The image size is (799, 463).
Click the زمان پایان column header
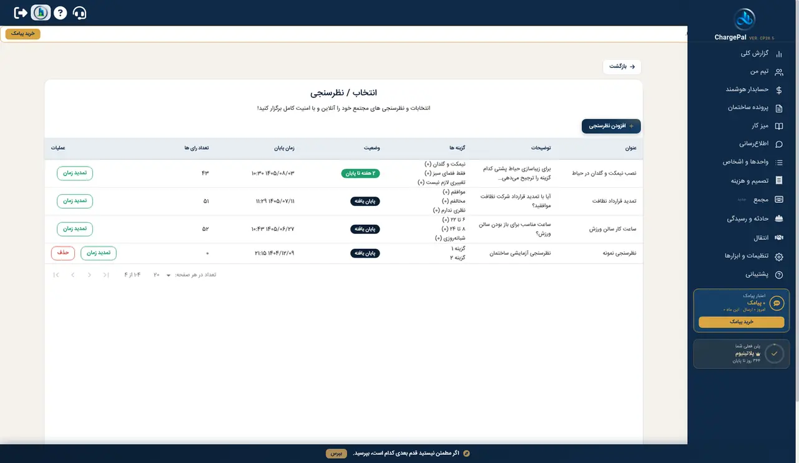point(284,148)
